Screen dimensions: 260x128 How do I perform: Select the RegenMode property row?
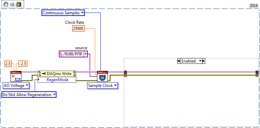[57, 80]
